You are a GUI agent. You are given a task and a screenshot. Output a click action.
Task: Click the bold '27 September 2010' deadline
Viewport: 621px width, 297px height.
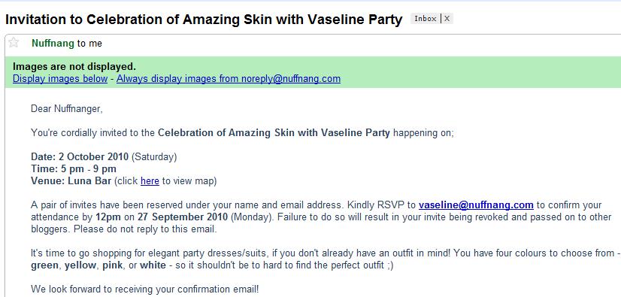pos(183,217)
